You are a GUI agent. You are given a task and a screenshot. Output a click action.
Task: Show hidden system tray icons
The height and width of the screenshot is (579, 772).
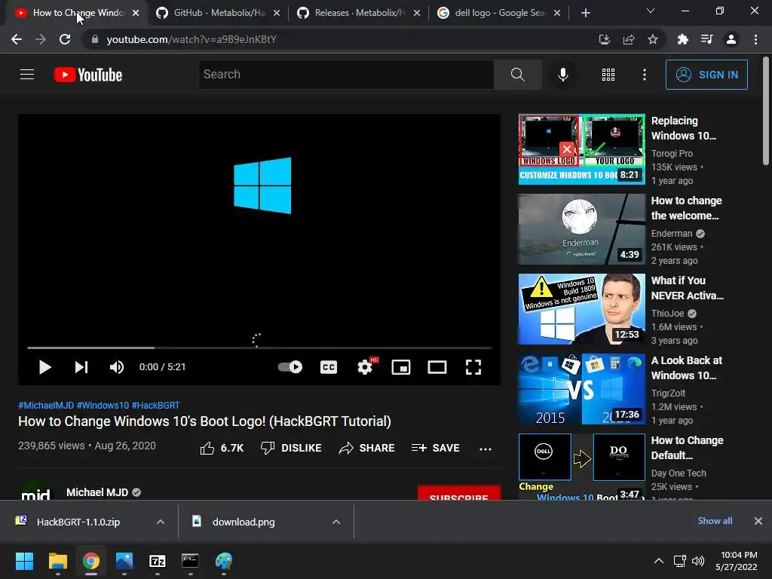click(658, 561)
